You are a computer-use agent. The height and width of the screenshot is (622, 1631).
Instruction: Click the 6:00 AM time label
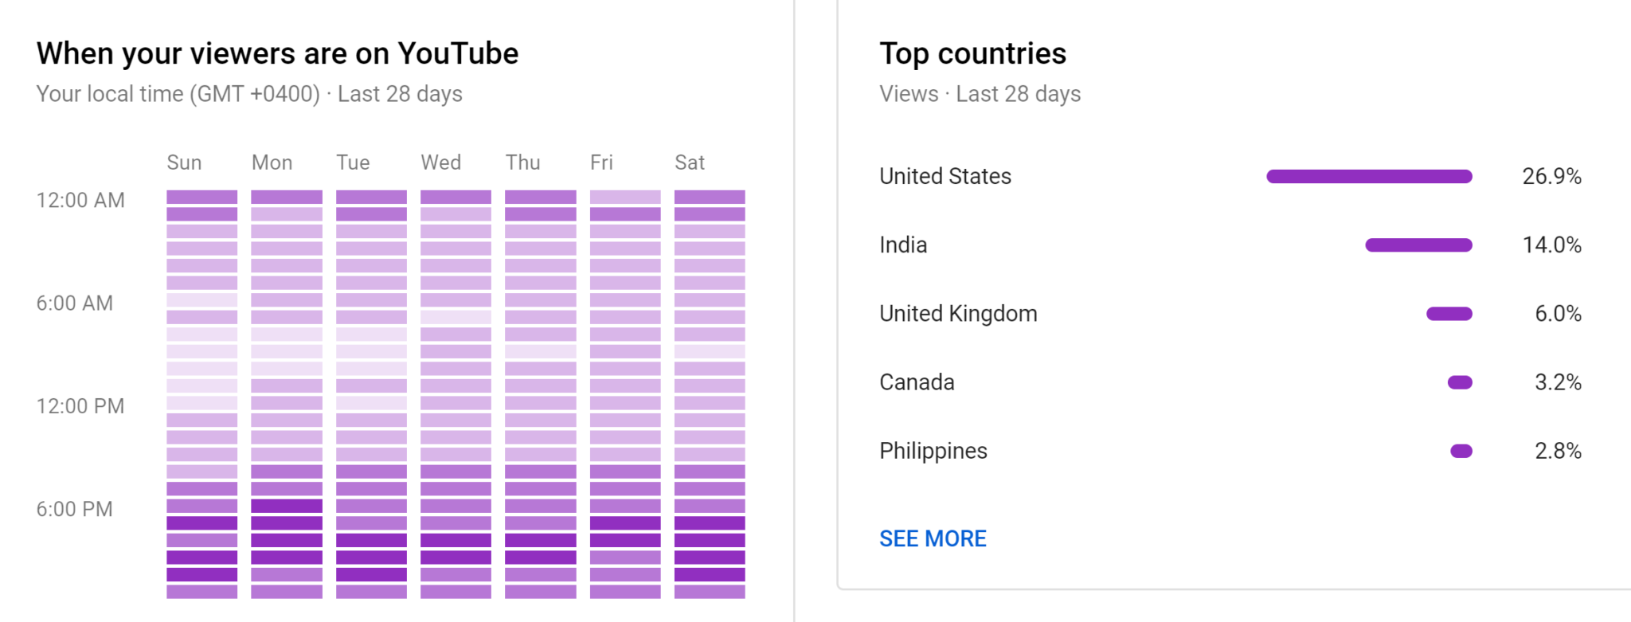73,303
